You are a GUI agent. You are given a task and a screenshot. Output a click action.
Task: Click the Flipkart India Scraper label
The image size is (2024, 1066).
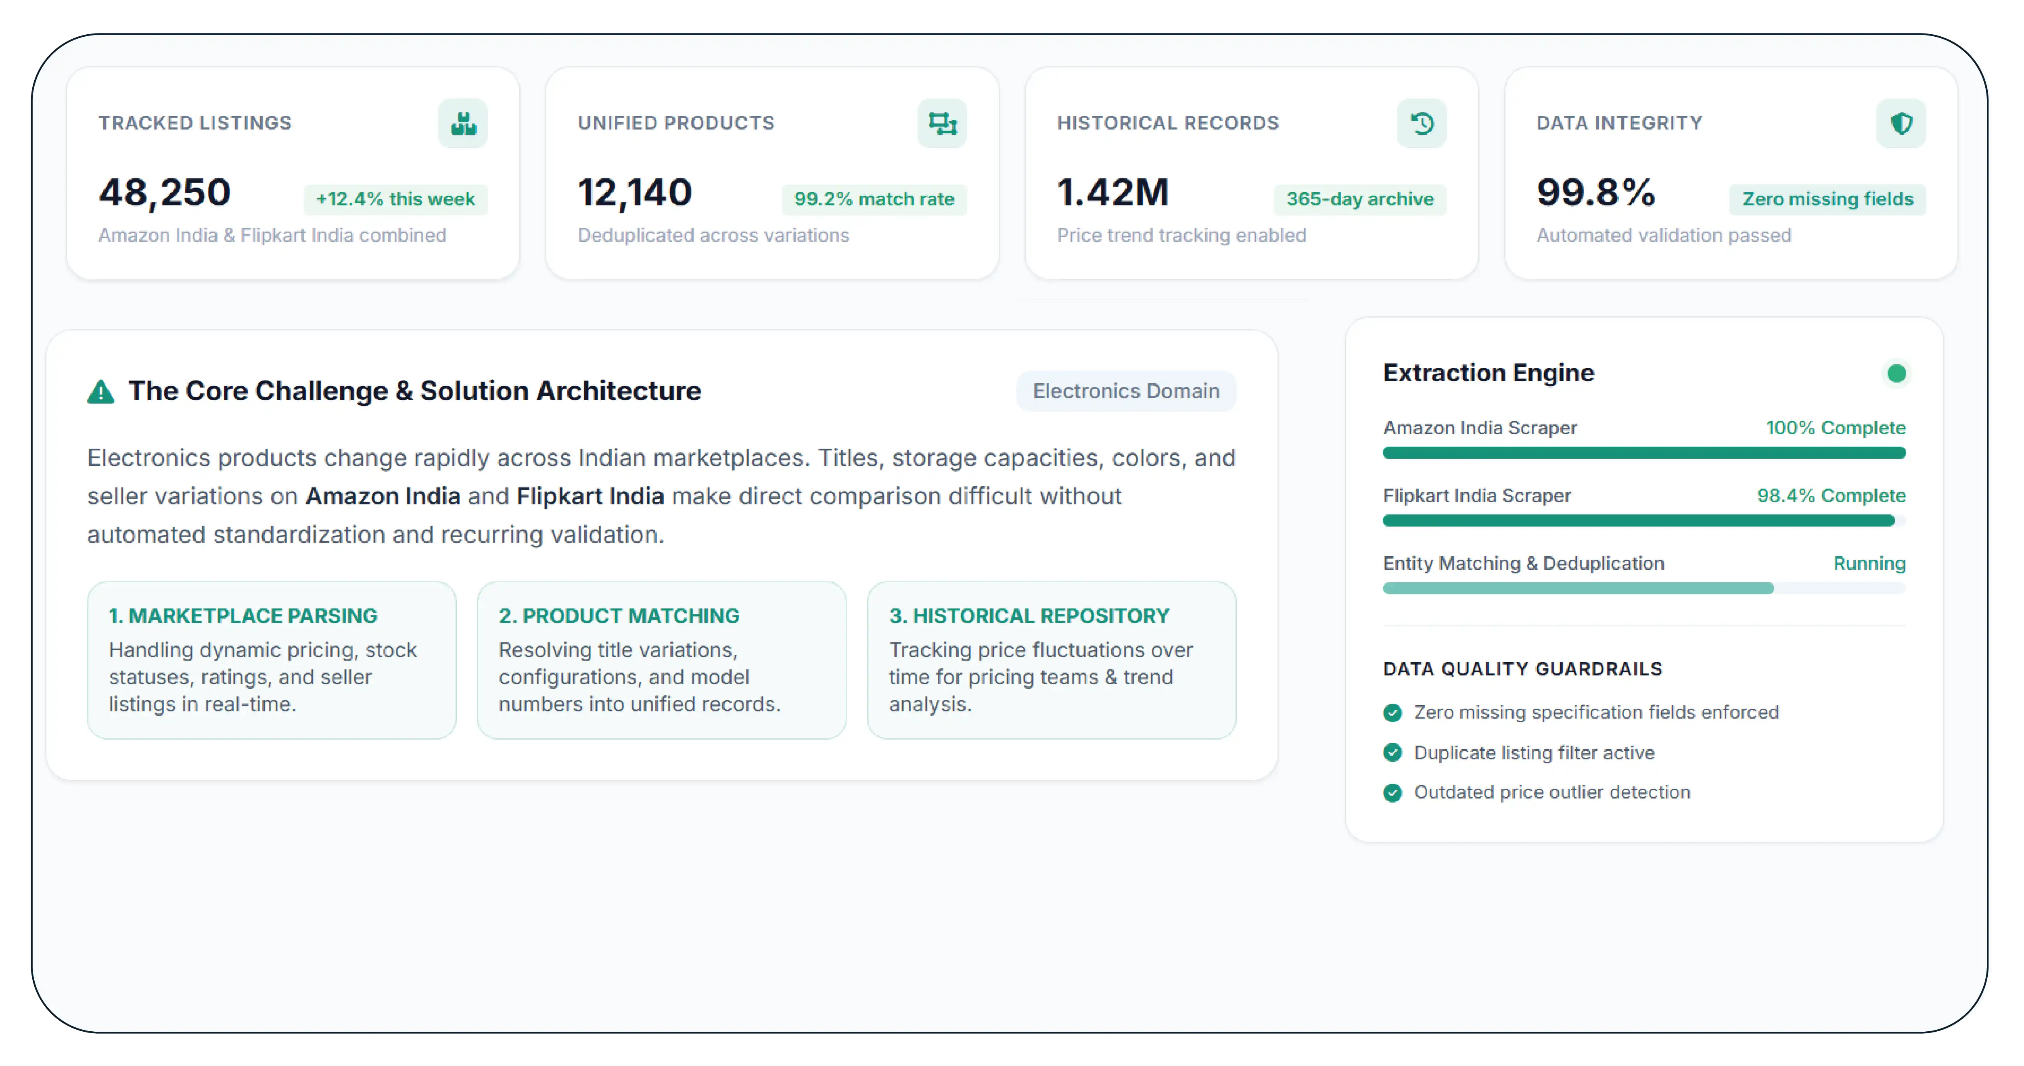coord(1477,496)
